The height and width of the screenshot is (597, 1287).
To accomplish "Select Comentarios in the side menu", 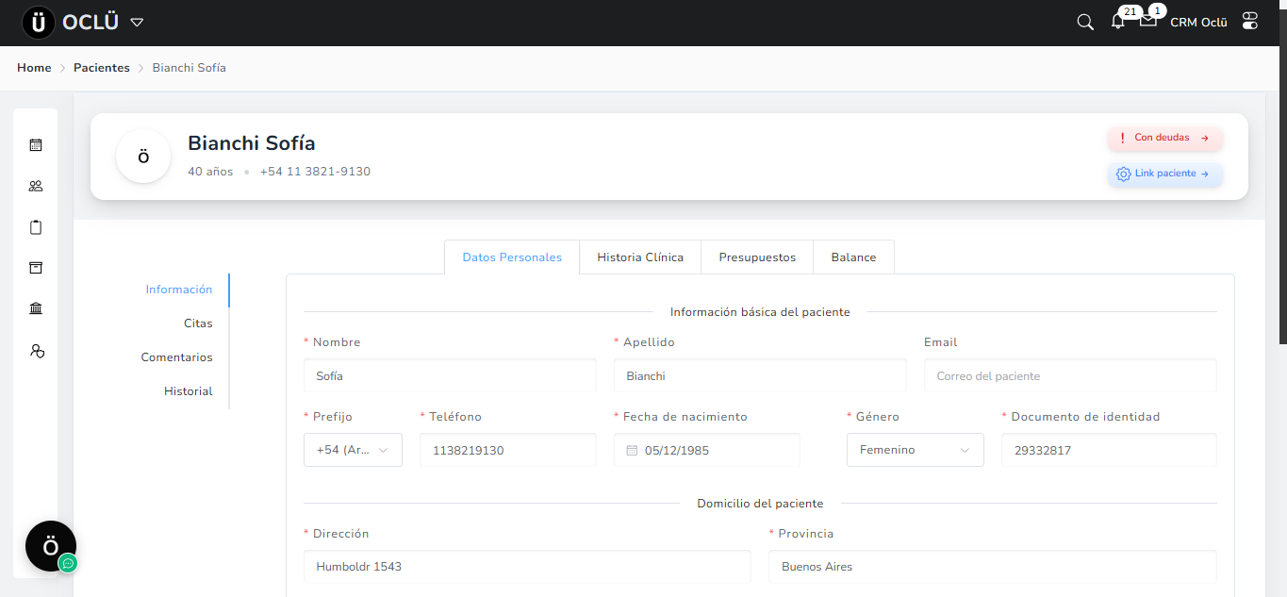I will pos(176,357).
